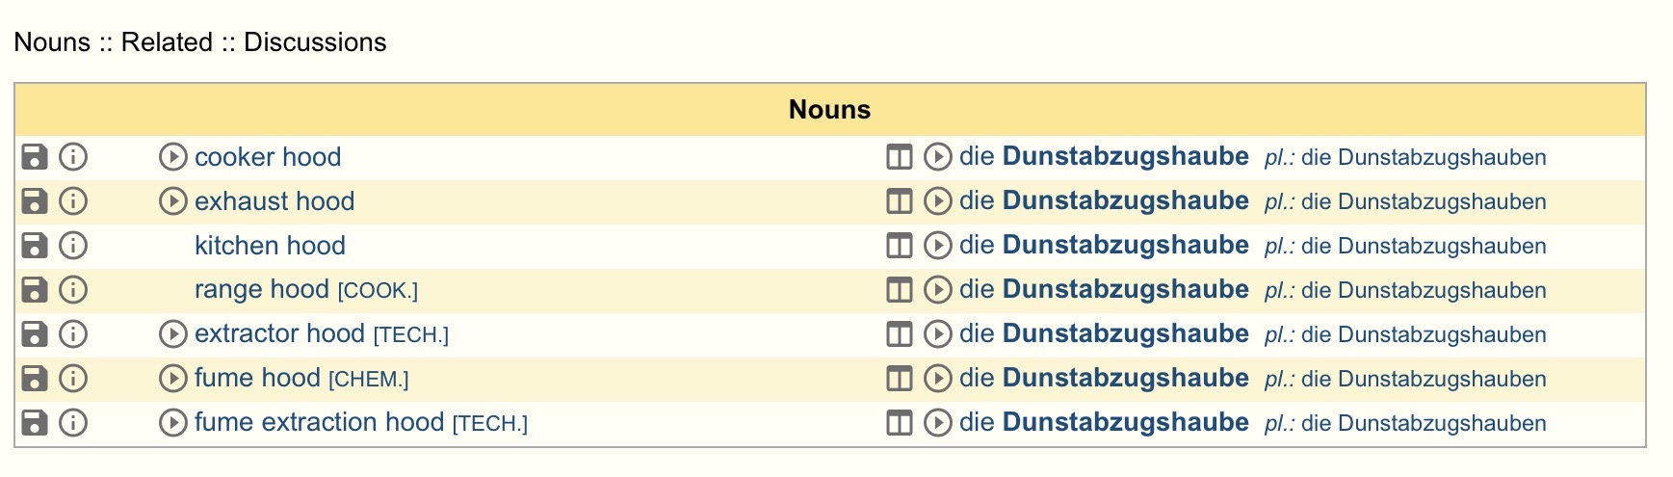Jump to the Related section

[167, 42]
